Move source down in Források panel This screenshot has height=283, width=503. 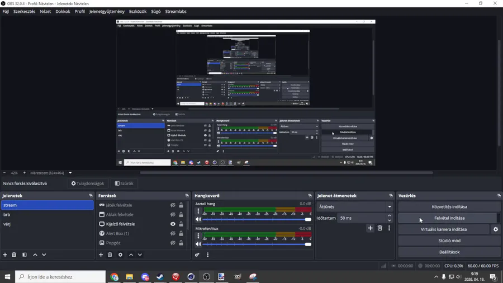pyautogui.click(x=140, y=255)
